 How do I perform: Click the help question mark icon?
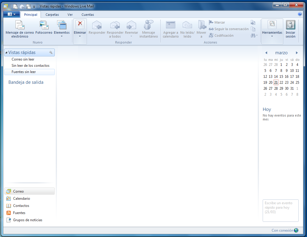click(x=300, y=14)
